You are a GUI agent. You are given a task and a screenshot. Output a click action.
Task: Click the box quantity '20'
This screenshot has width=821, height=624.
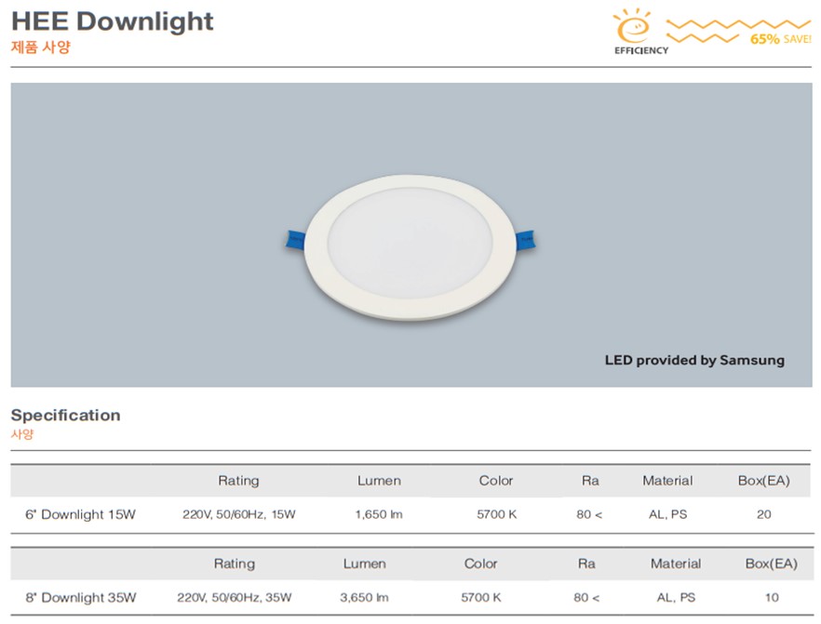764,514
